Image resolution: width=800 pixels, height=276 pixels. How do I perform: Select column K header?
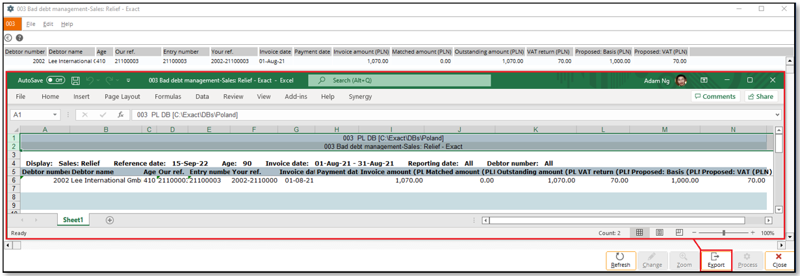pos(535,130)
